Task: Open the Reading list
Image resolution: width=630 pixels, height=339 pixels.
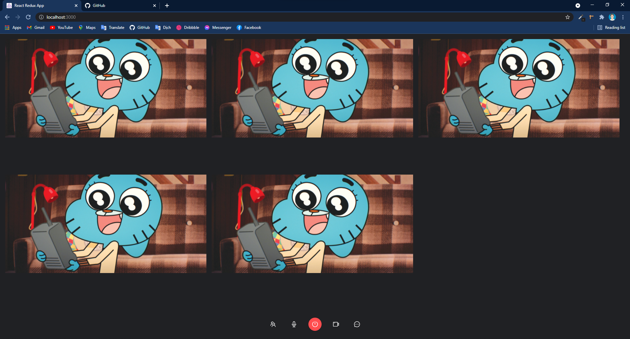Action: 611,28
